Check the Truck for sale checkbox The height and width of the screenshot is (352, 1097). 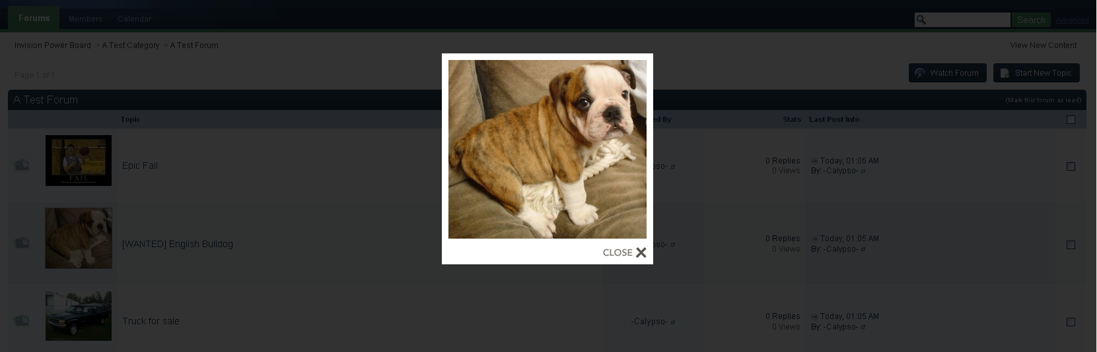pyautogui.click(x=1071, y=322)
